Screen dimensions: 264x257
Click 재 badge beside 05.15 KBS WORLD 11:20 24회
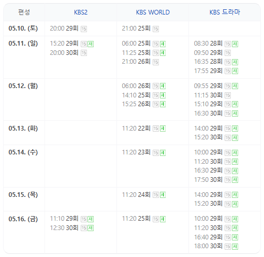[163, 195]
